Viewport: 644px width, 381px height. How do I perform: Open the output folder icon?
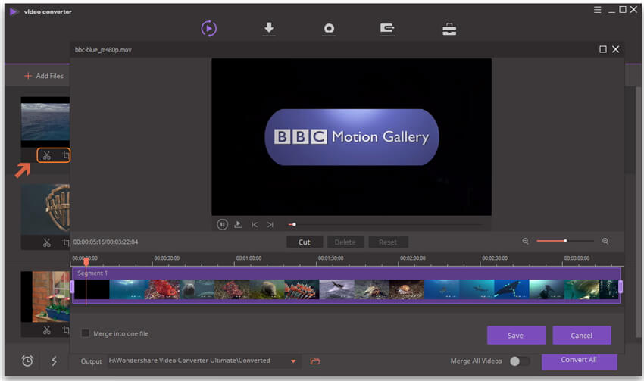pos(315,361)
